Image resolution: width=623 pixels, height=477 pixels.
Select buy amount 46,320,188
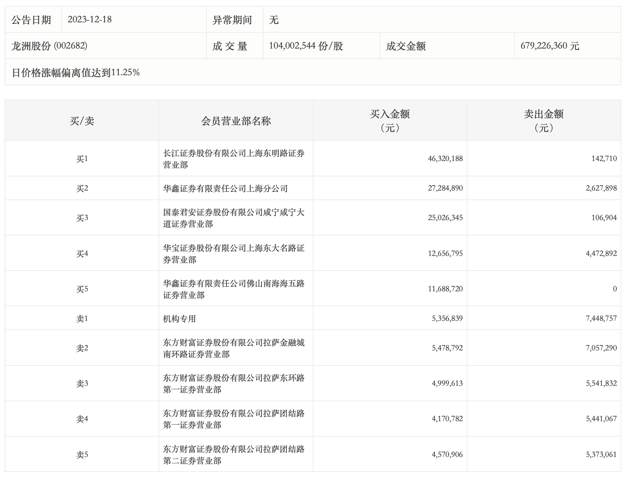click(x=445, y=159)
